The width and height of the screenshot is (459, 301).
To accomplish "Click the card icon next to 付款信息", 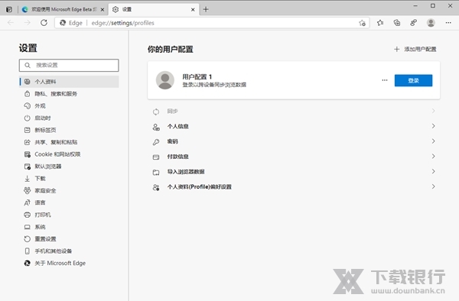I will [156, 157].
